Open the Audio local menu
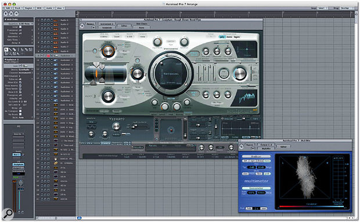The image size is (360, 222). 50,8
